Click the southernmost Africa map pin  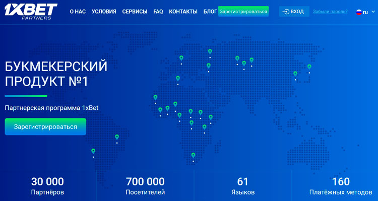pyautogui.click(x=193, y=156)
